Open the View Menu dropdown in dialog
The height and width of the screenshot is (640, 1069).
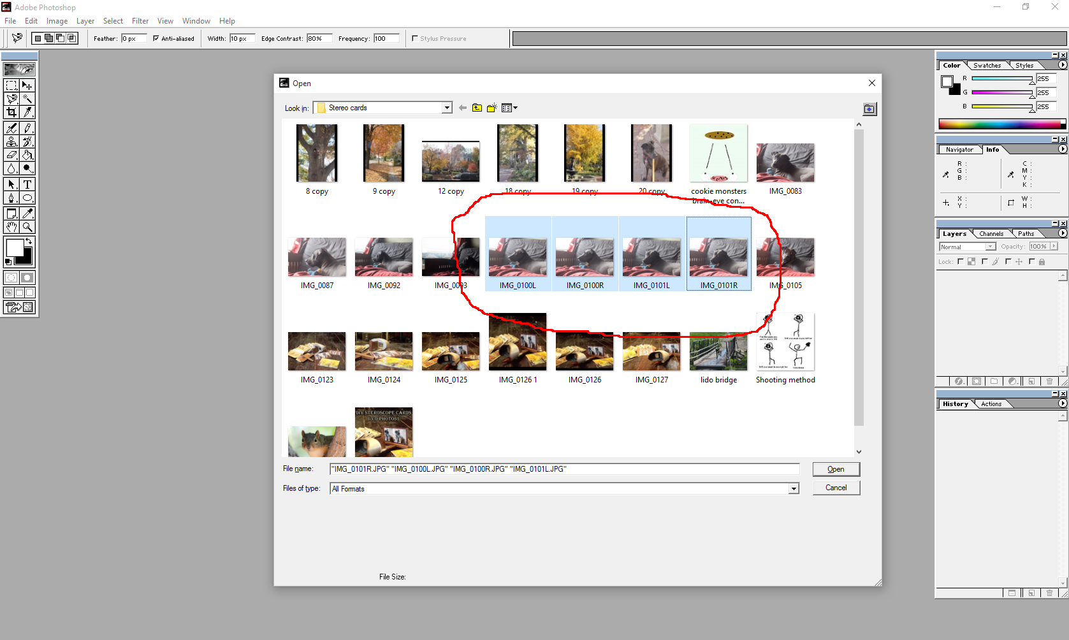509,108
